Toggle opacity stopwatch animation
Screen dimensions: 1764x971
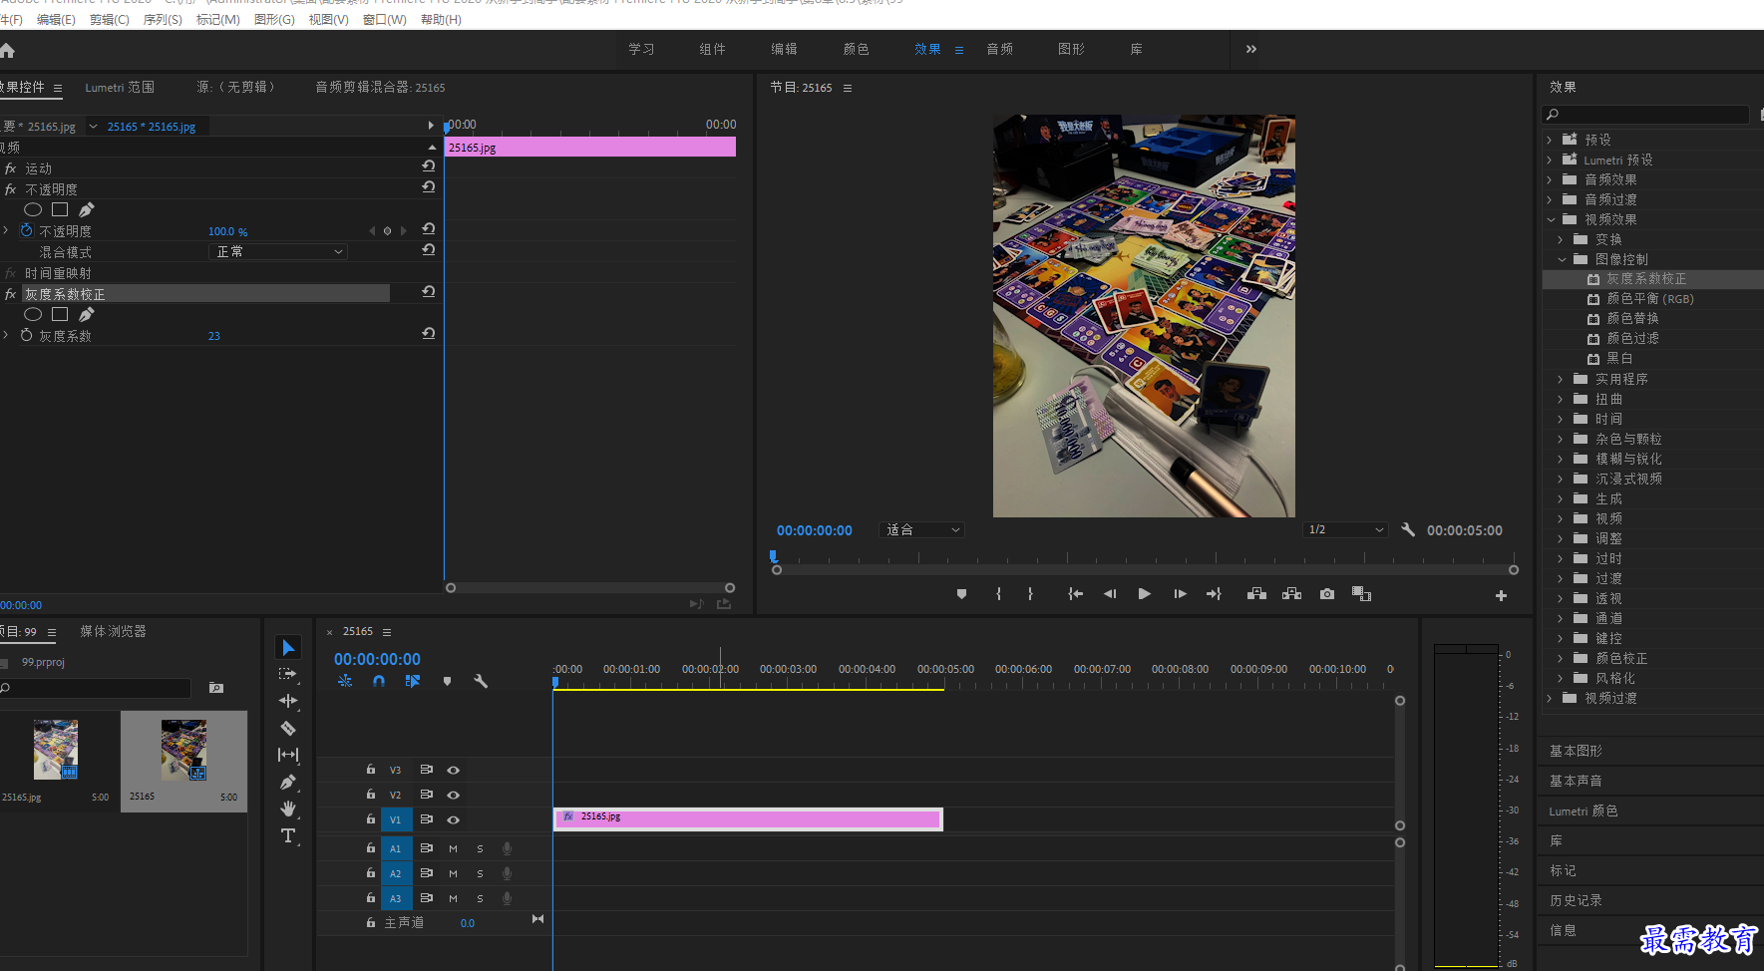click(x=27, y=231)
